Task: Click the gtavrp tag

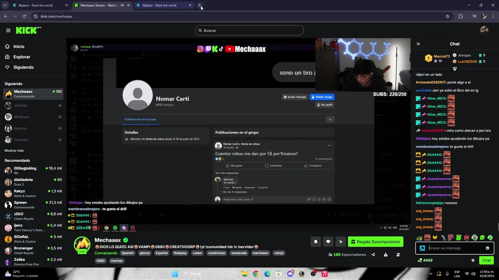Action: (x=145, y=253)
